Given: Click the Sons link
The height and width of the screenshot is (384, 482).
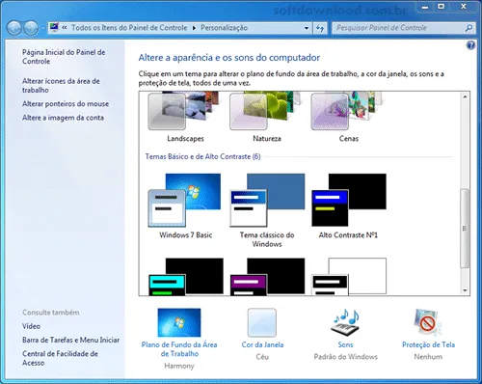Looking at the screenshot, I should pyautogui.click(x=345, y=344).
